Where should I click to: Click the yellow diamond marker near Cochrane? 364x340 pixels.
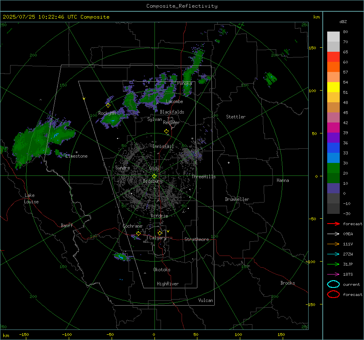tap(138, 233)
